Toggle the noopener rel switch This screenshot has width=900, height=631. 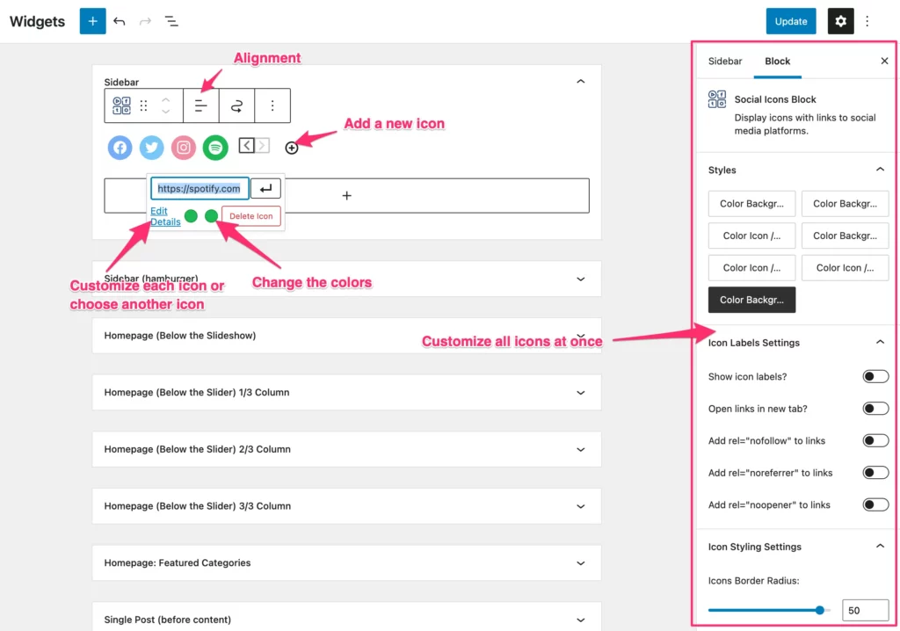[x=875, y=505]
